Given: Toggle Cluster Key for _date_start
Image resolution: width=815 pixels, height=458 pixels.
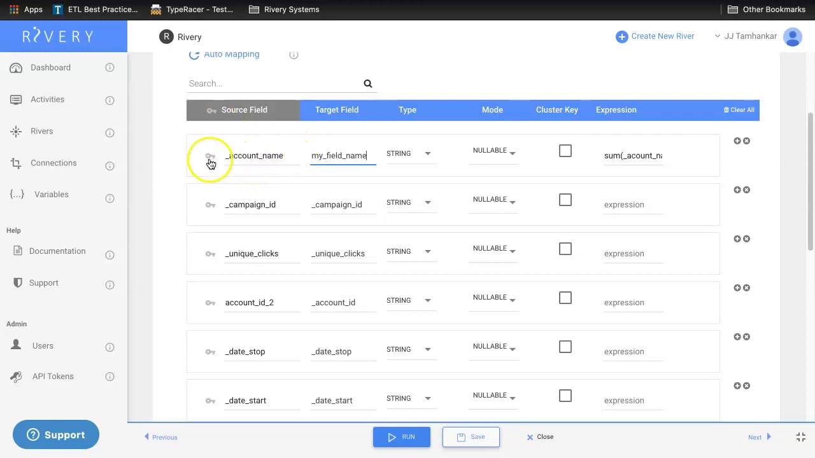Looking at the screenshot, I should pos(565,396).
